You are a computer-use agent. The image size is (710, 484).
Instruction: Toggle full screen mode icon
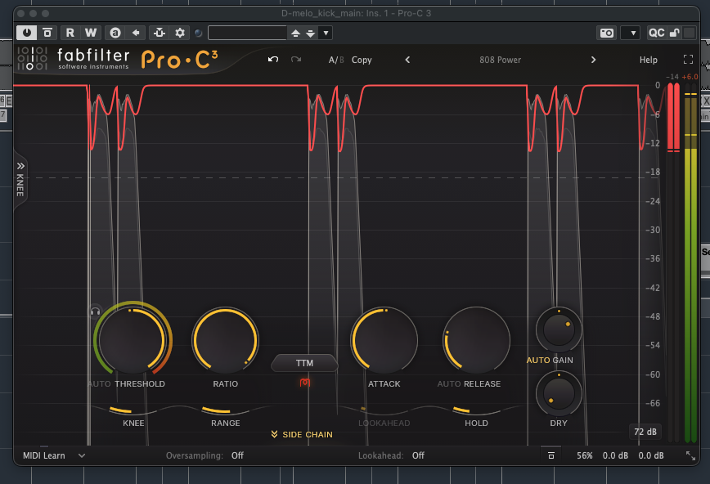(x=688, y=60)
